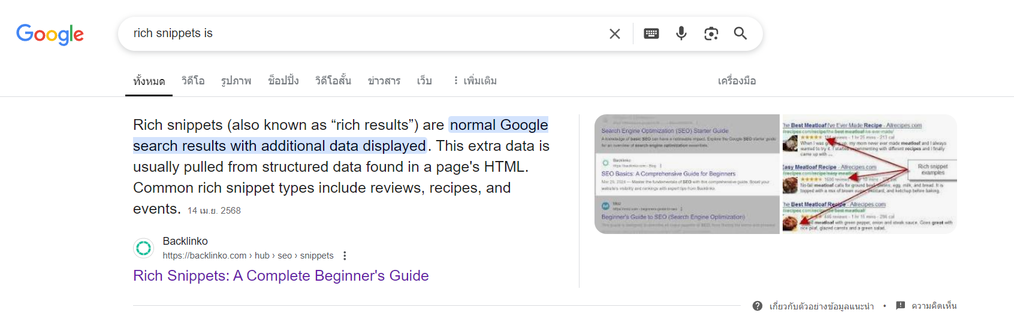Open Rich Snippets: A Complete Beginner's Guide
1014x313 pixels.
281,276
